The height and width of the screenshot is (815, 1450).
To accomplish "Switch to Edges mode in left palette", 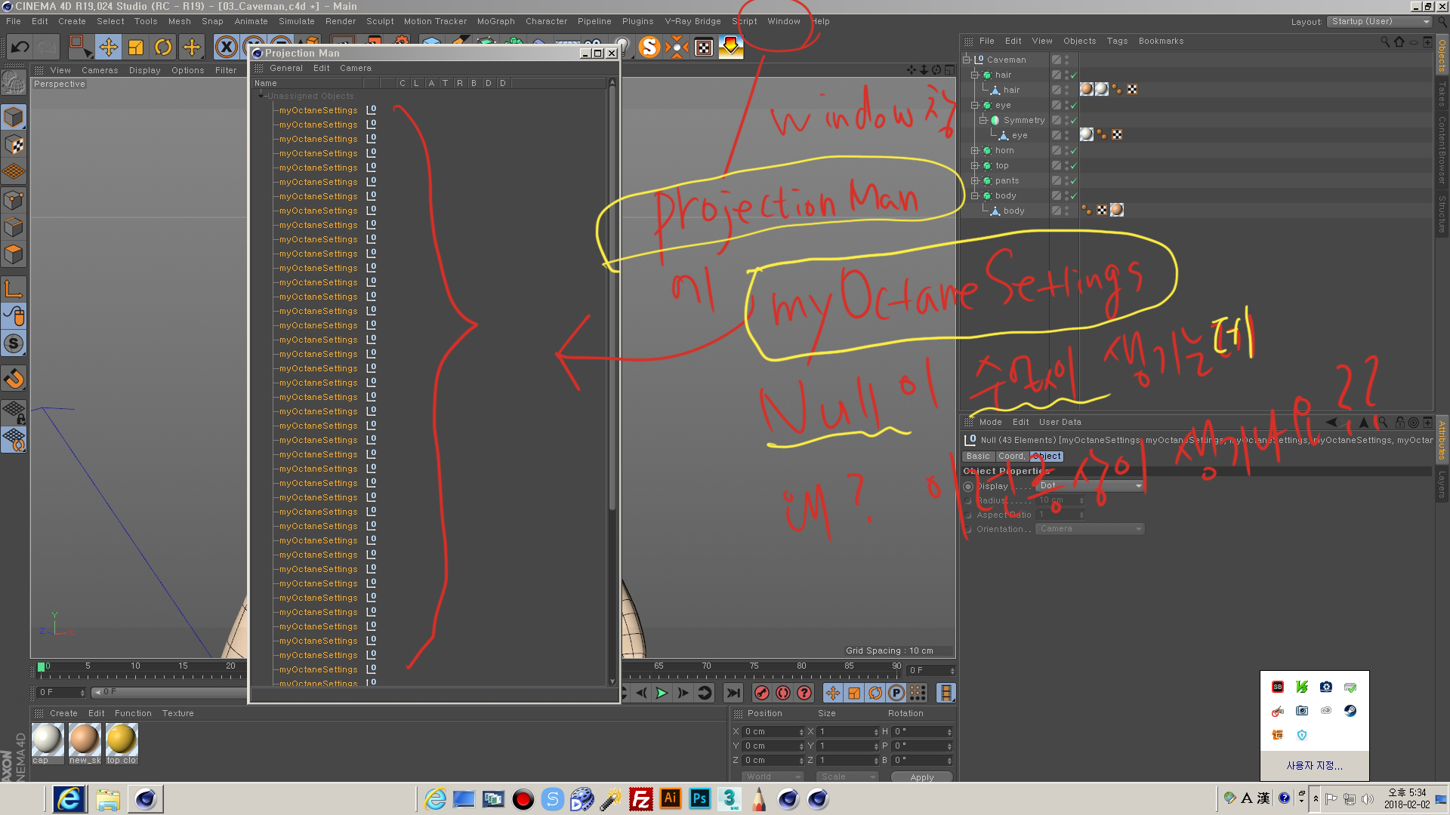I will [x=14, y=227].
